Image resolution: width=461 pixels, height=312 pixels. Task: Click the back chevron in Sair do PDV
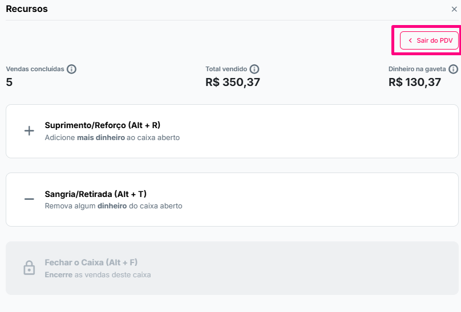click(410, 41)
